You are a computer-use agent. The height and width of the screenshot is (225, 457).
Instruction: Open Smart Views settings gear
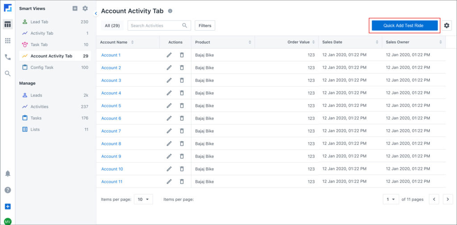coord(85,8)
